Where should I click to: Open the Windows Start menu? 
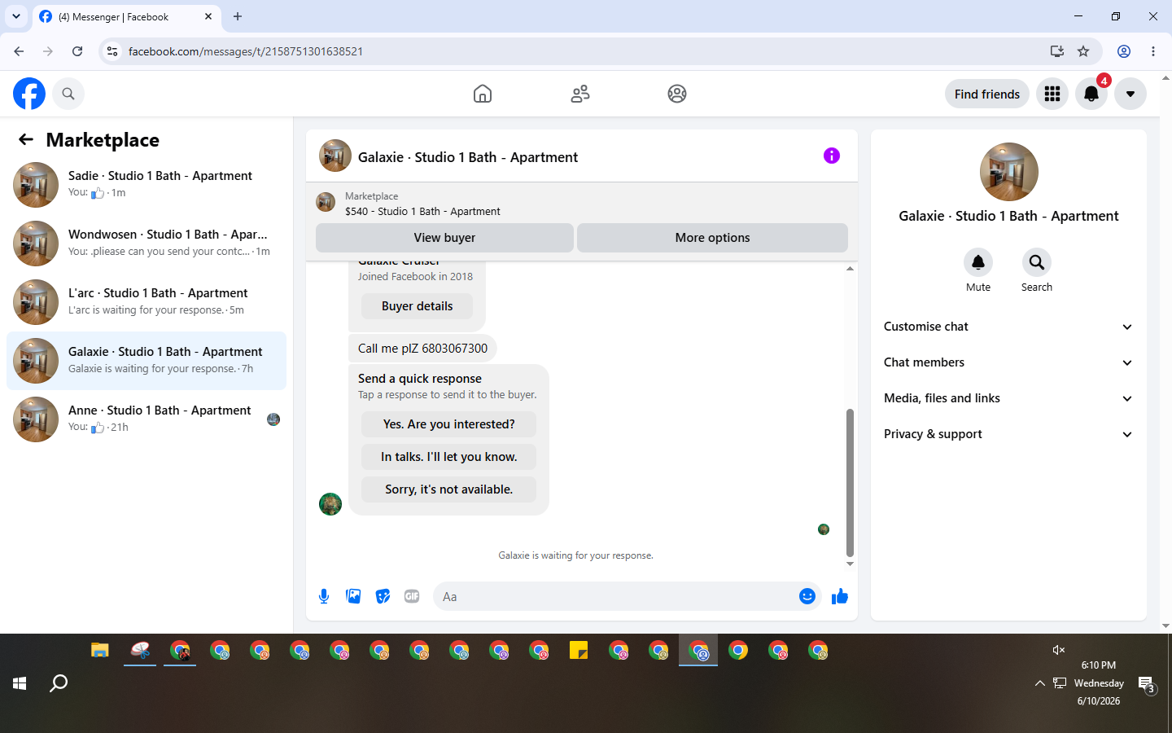pyautogui.click(x=20, y=683)
